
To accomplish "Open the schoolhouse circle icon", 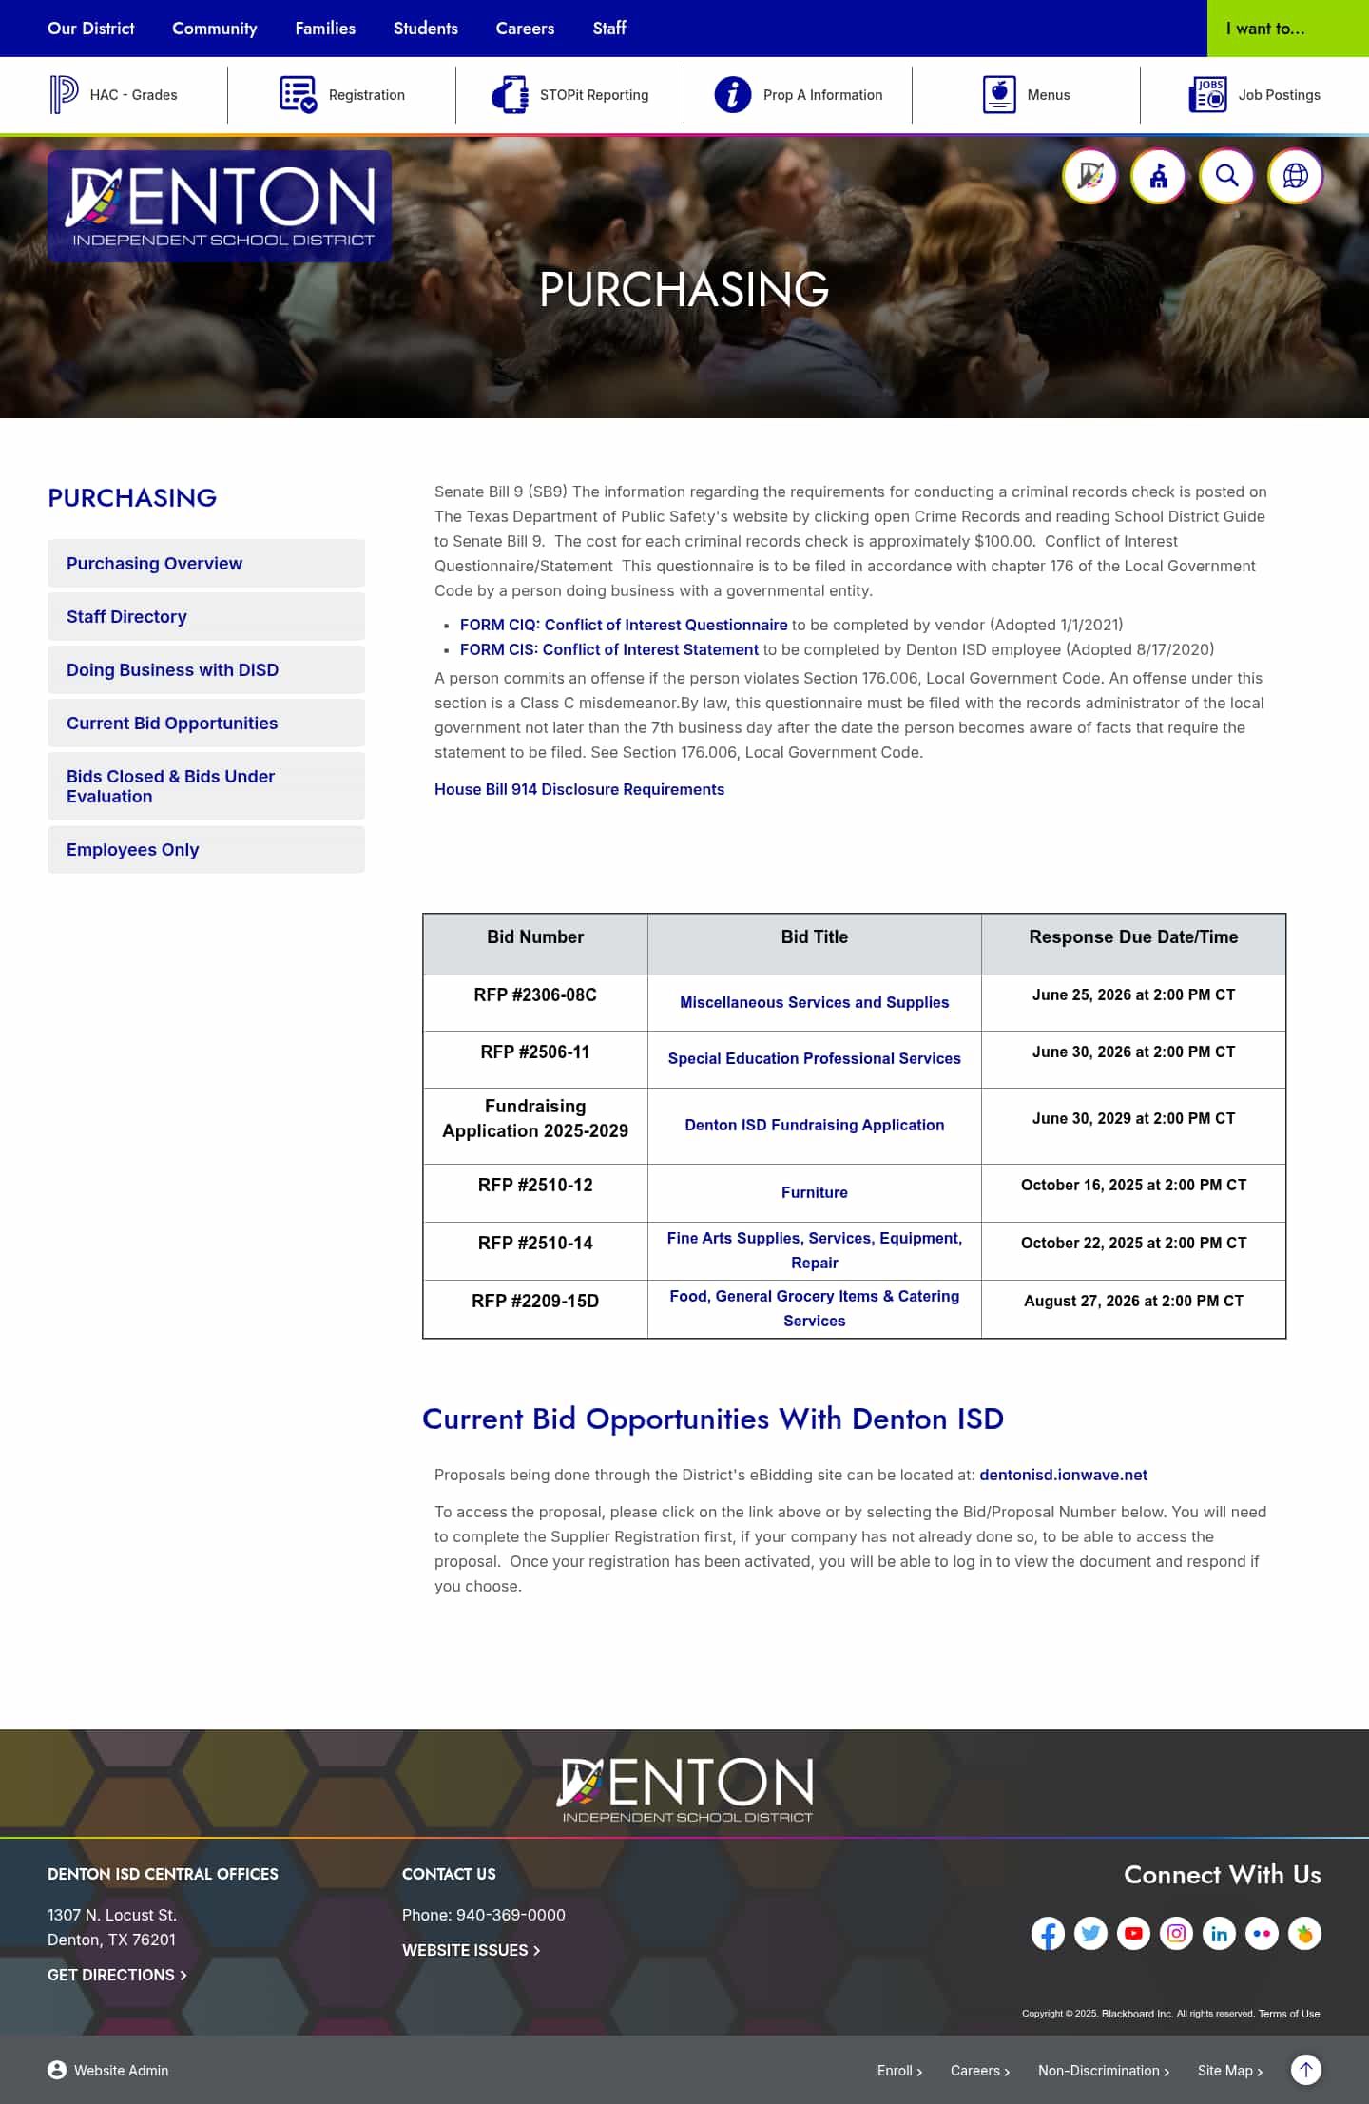I will [x=1159, y=176].
